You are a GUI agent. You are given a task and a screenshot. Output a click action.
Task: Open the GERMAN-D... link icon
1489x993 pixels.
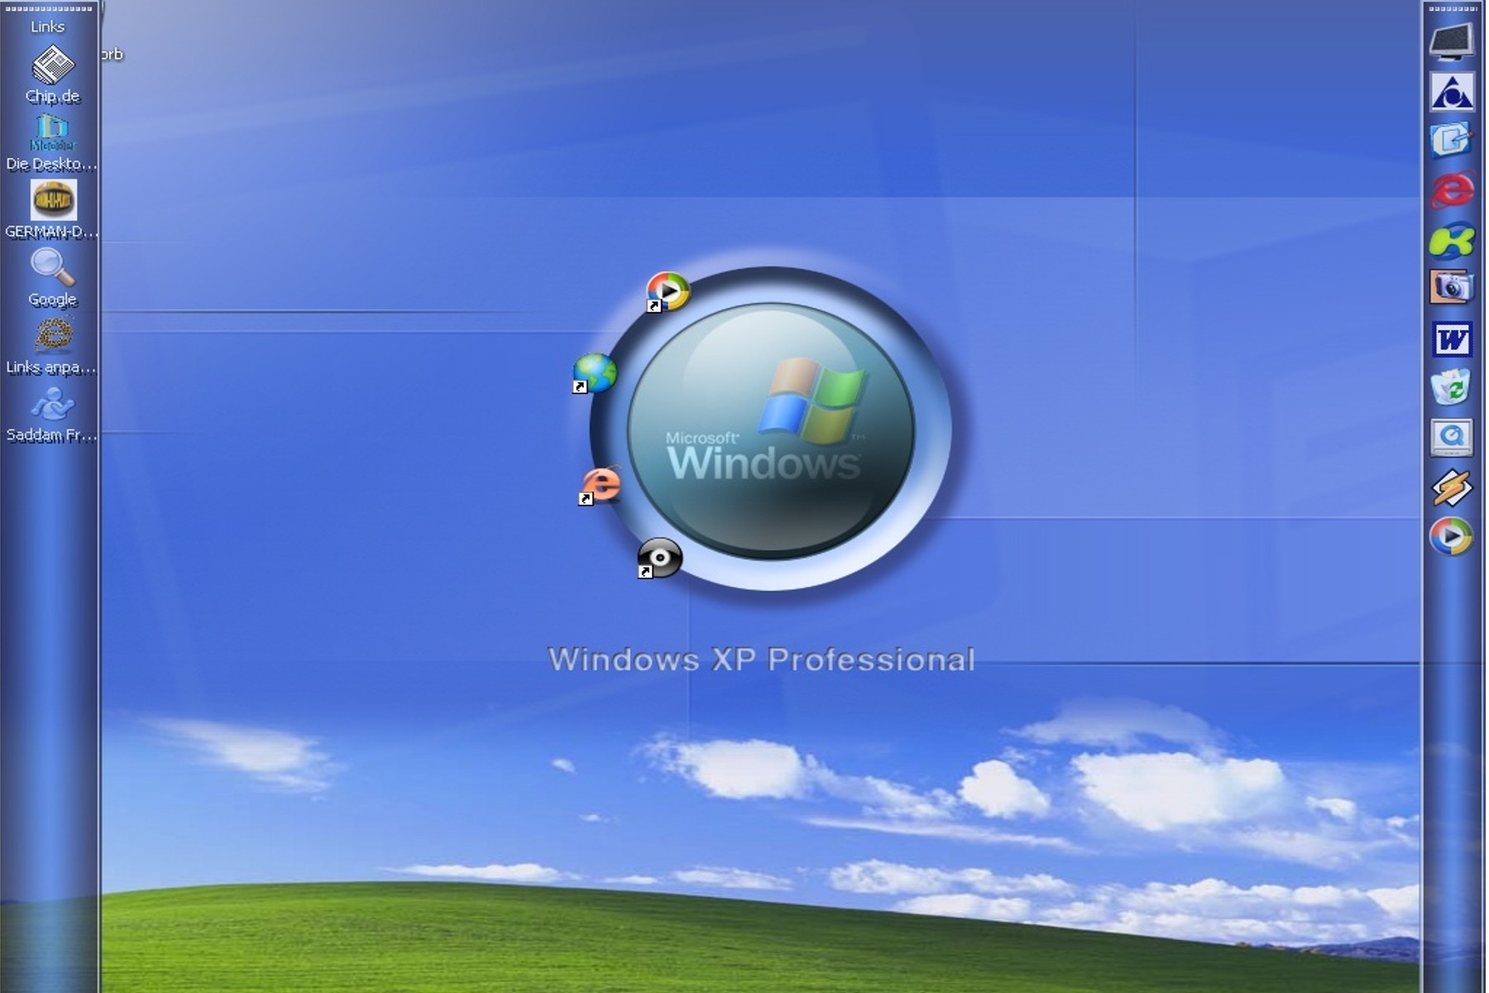[x=54, y=200]
